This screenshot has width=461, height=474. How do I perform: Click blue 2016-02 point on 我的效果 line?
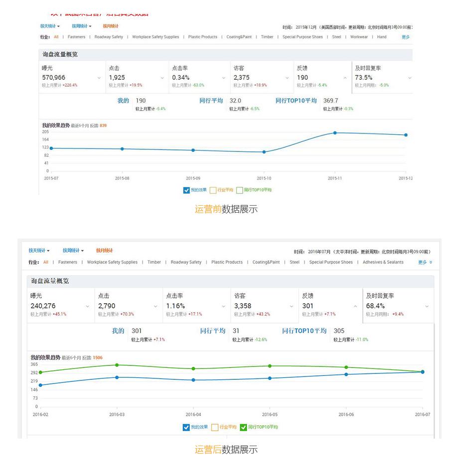coord(40,385)
